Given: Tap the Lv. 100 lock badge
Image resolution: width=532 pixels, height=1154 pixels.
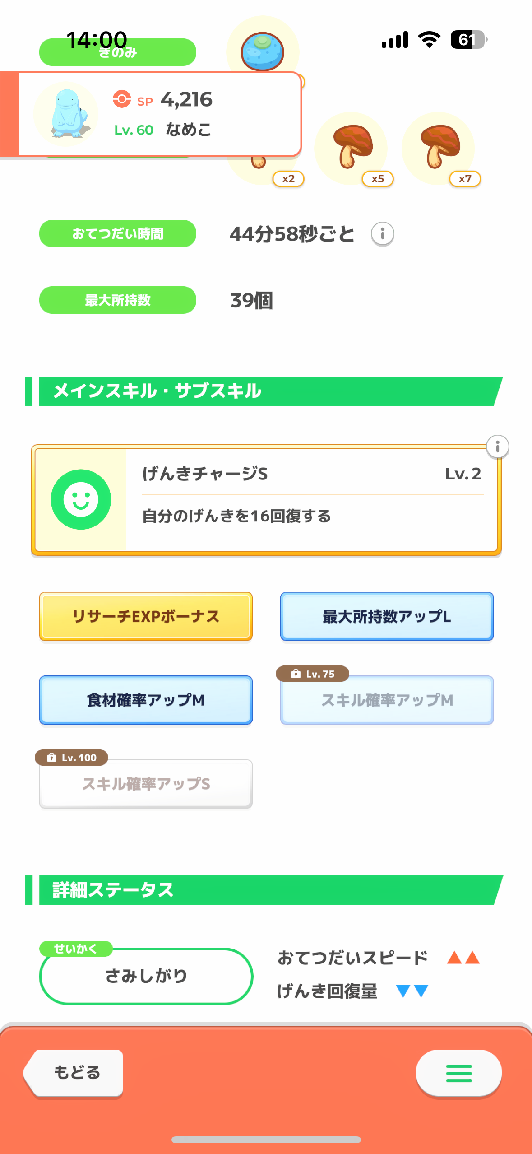Looking at the screenshot, I should tap(71, 757).
